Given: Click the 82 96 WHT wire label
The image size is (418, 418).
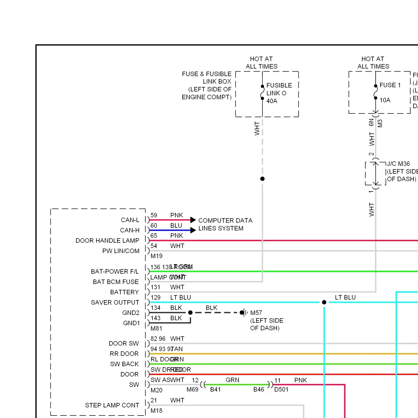Looking at the screenshot, I should click(x=167, y=339).
